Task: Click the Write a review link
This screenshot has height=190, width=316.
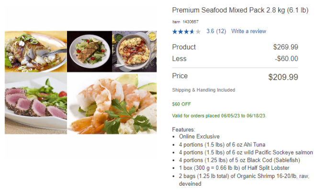Action: [248, 31]
